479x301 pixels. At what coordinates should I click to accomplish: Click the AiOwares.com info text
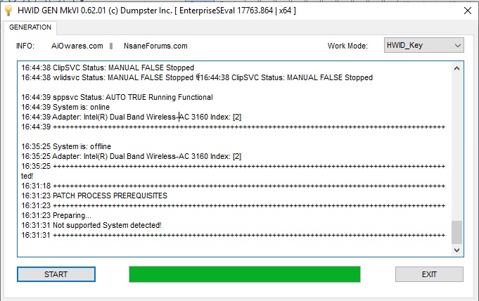[77, 46]
